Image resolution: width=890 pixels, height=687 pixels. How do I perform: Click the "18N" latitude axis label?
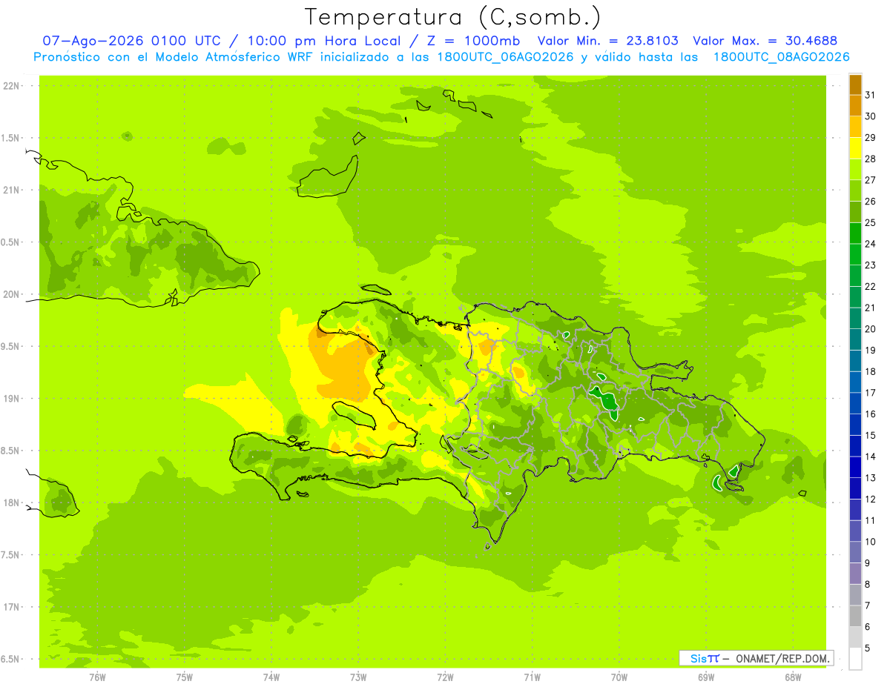coord(11,503)
